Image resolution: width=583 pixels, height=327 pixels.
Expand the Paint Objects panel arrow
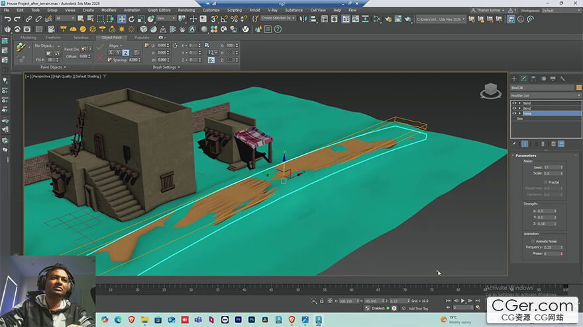pyautogui.click(x=65, y=67)
